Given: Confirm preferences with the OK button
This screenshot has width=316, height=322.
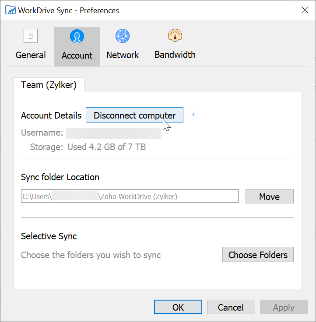Looking at the screenshot, I should pos(178,307).
